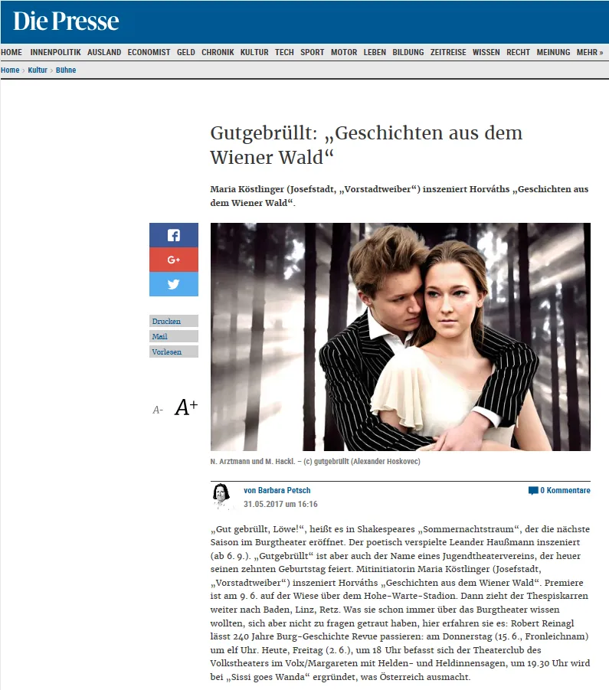Open KULTUR section in navigation bar
This screenshot has width=609, height=690.
[x=254, y=52]
